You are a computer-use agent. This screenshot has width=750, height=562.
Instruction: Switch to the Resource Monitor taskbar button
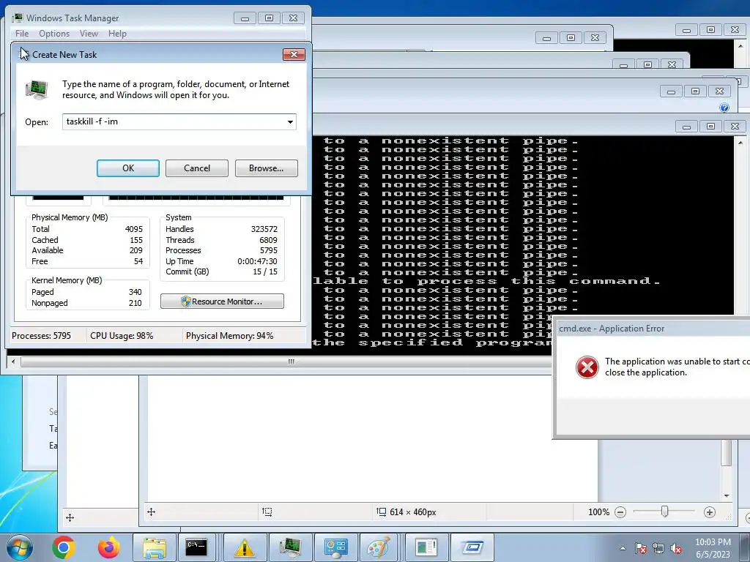point(426,547)
